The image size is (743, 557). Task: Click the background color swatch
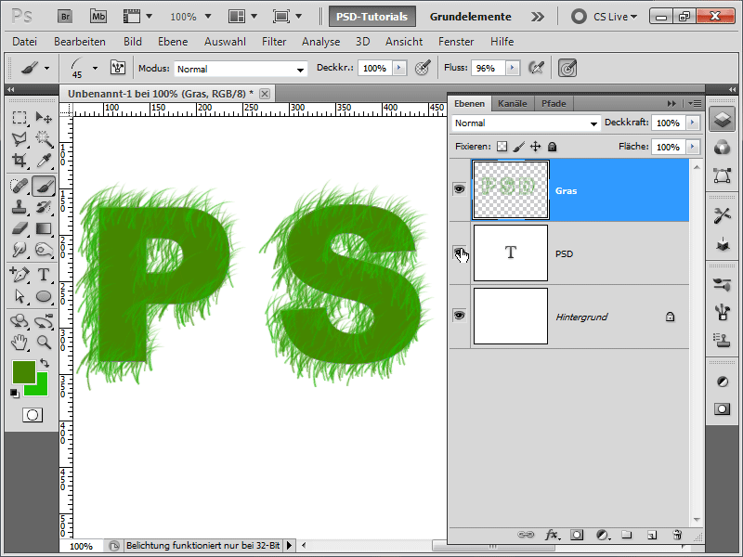42,388
